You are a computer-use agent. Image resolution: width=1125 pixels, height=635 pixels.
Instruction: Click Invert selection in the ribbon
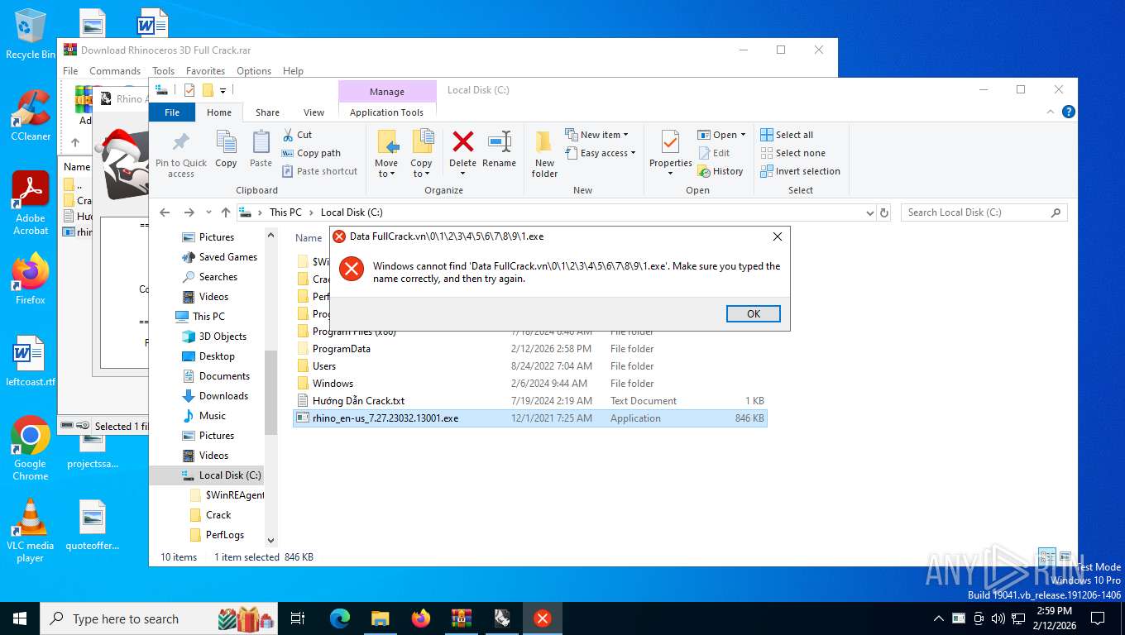pos(800,171)
